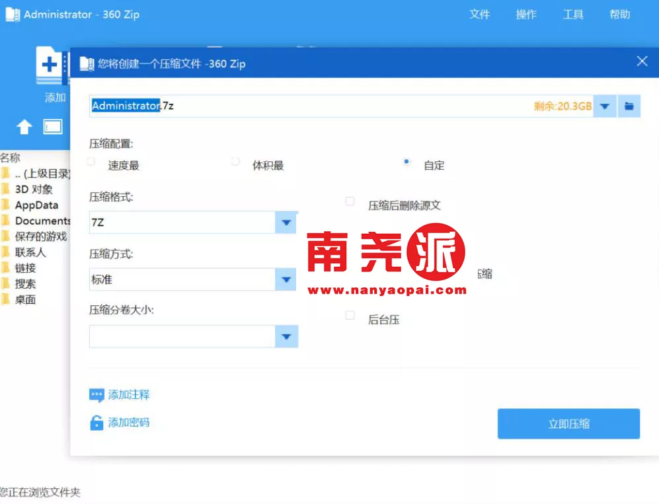Click the 搜索 folder icon
The image size is (659, 504).
[x=5, y=283]
